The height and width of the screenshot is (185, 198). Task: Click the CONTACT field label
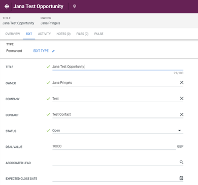[x=12, y=115]
